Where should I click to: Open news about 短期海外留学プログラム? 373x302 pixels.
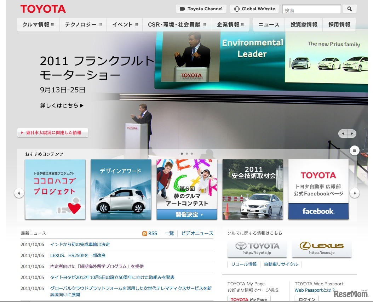click(97, 266)
